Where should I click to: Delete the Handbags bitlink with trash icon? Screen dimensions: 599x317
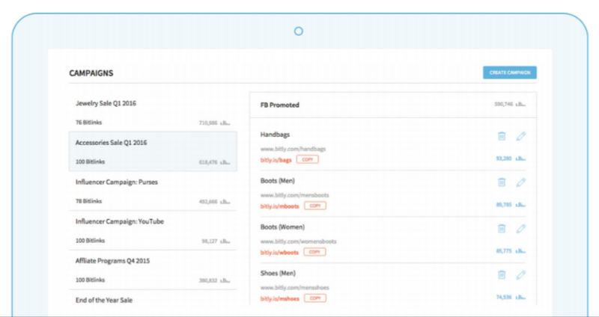click(502, 135)
